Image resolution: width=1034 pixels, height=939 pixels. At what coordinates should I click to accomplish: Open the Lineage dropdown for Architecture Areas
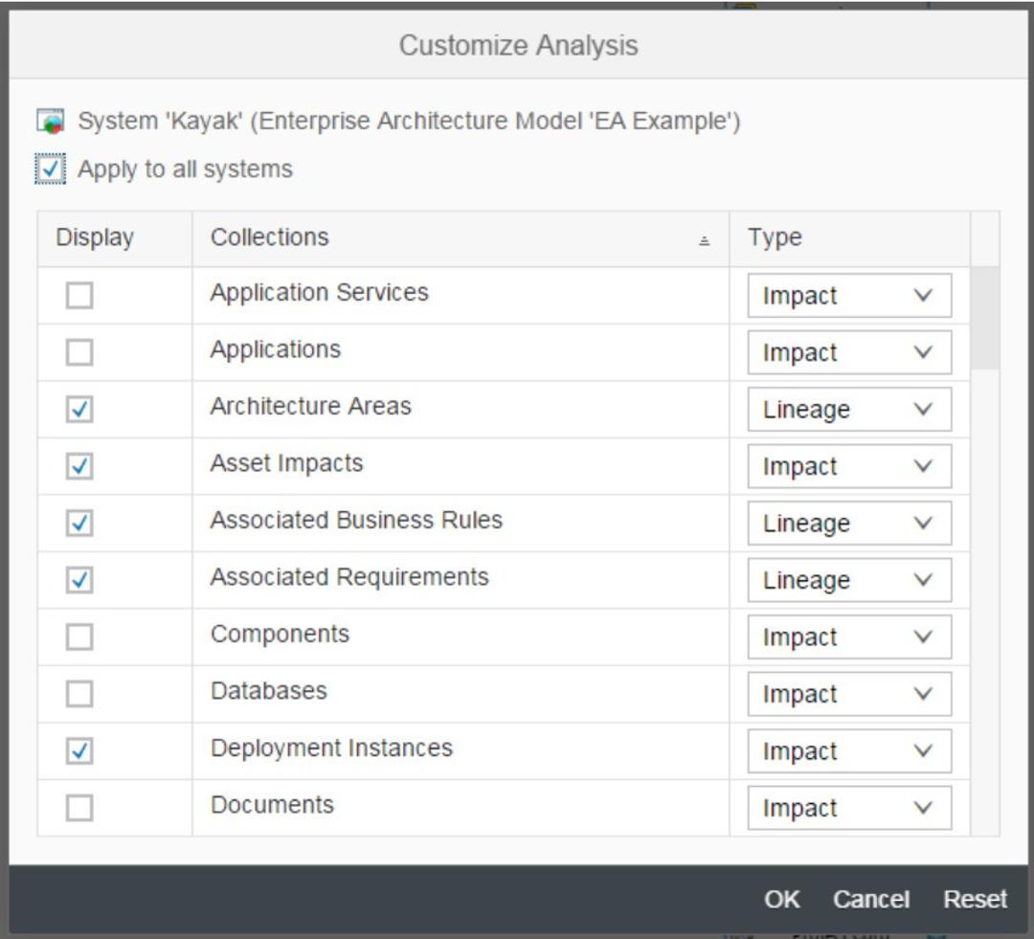point(849,409)
